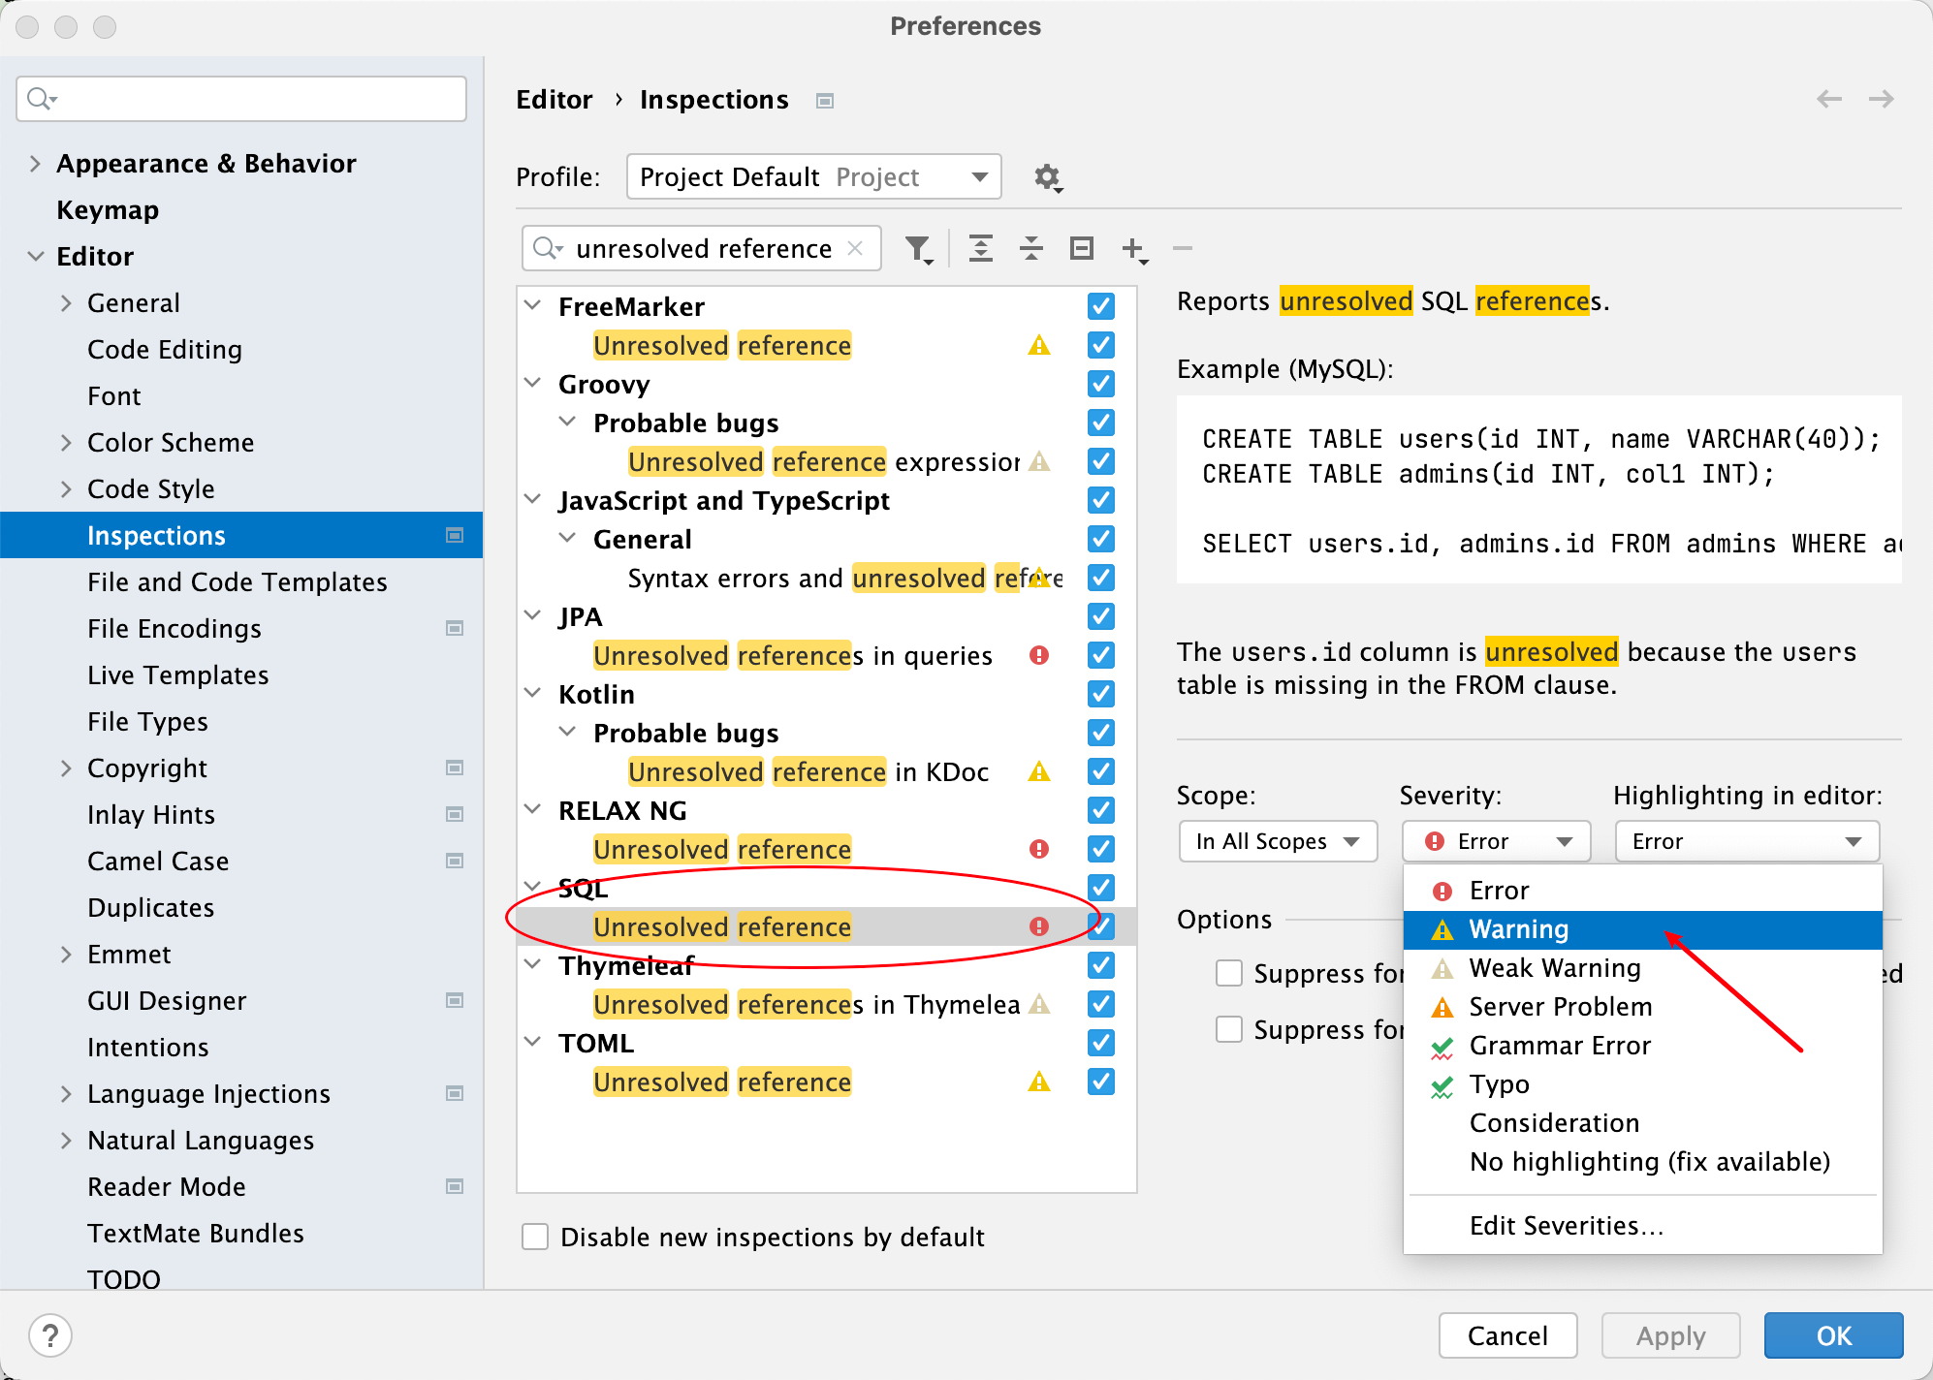Select Warning in the severity list
1933x1380 pixels.
click(x=1518, y=929)
